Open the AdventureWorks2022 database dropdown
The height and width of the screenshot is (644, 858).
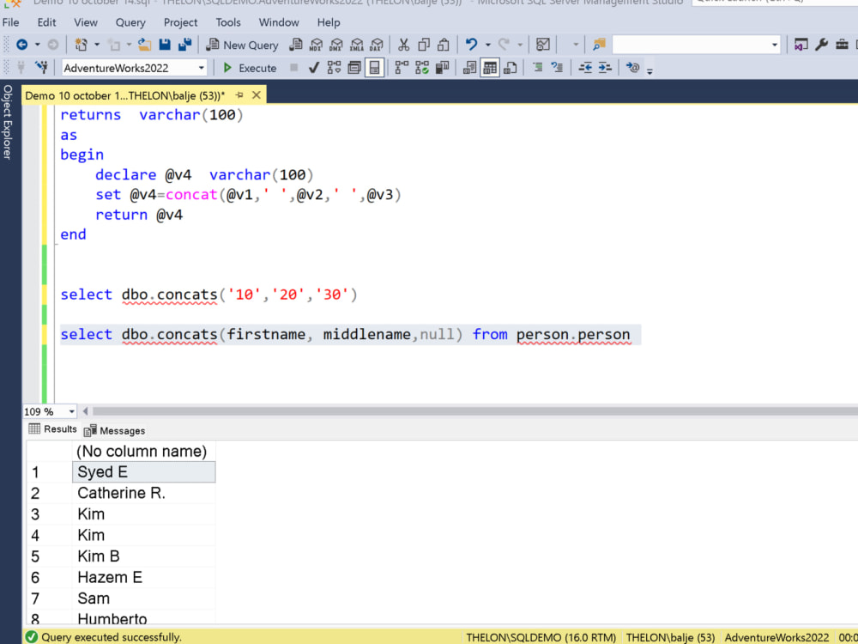202,68
